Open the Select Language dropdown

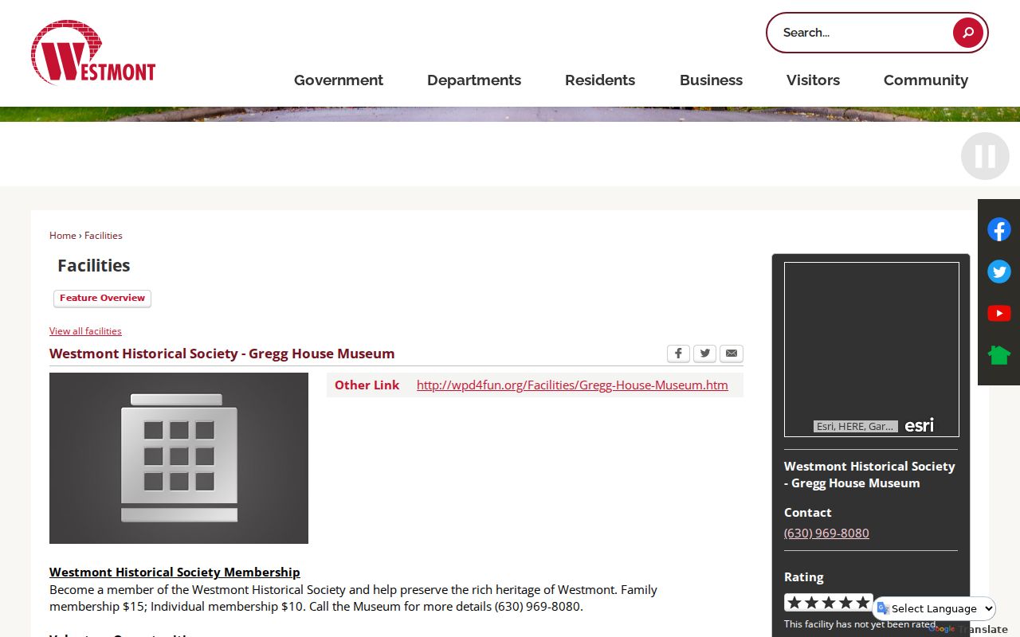935,608
